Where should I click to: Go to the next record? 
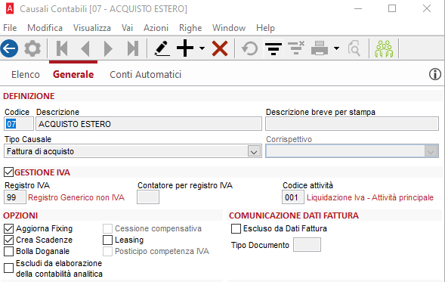click(x=108, y=48)
